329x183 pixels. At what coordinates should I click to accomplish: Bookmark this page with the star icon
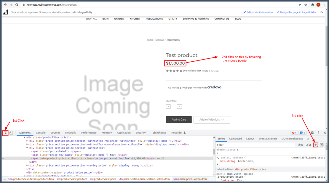306,5
